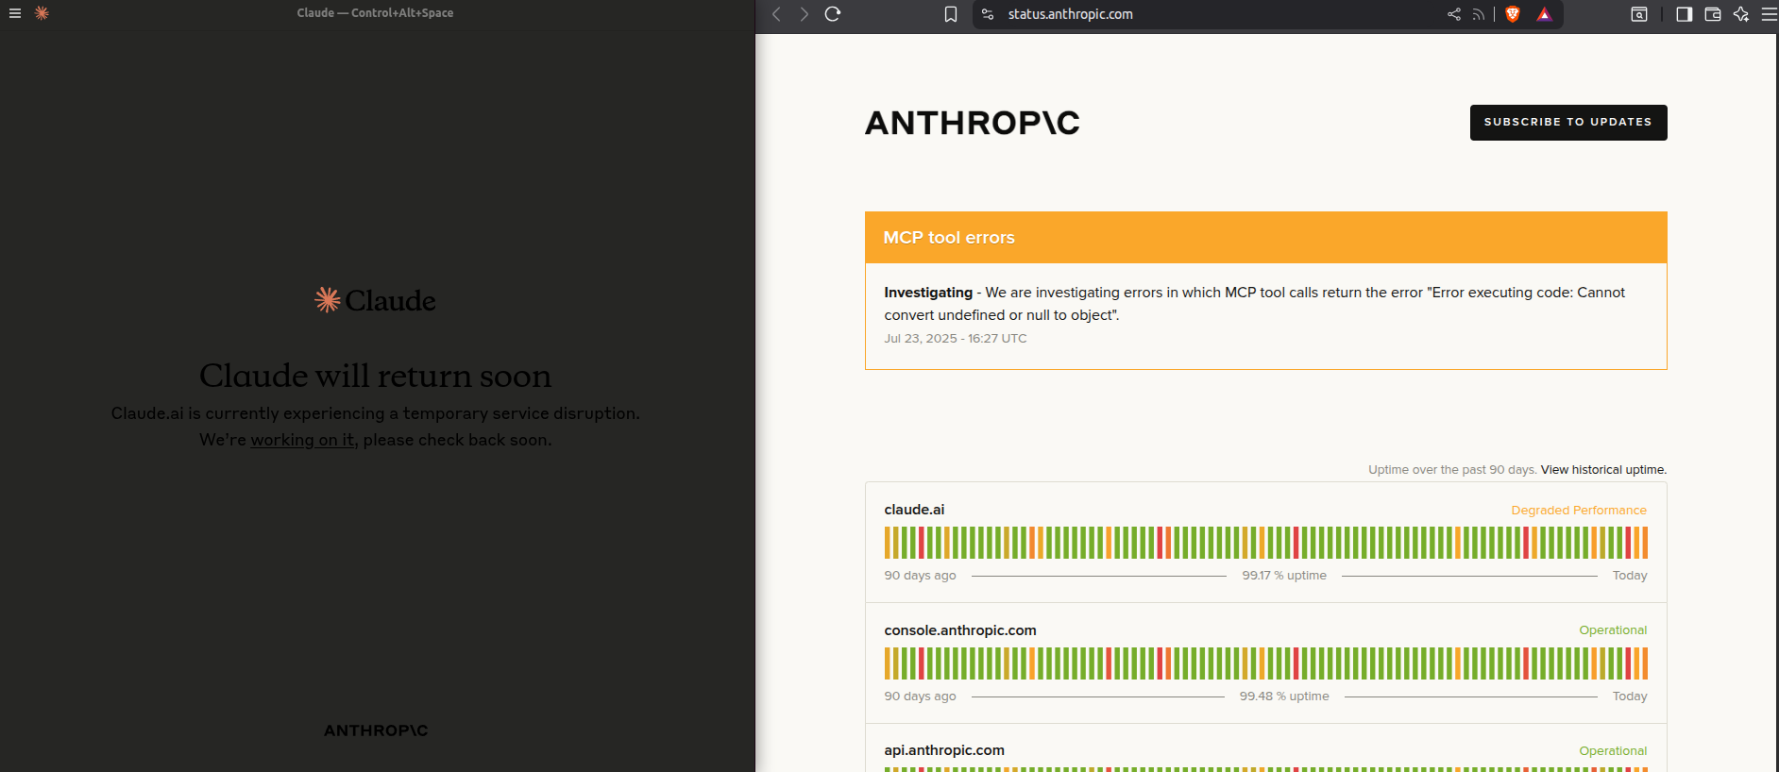Click the MCP tool errors incident title
Screen dimensions: 1779x772
click(948, 238)
